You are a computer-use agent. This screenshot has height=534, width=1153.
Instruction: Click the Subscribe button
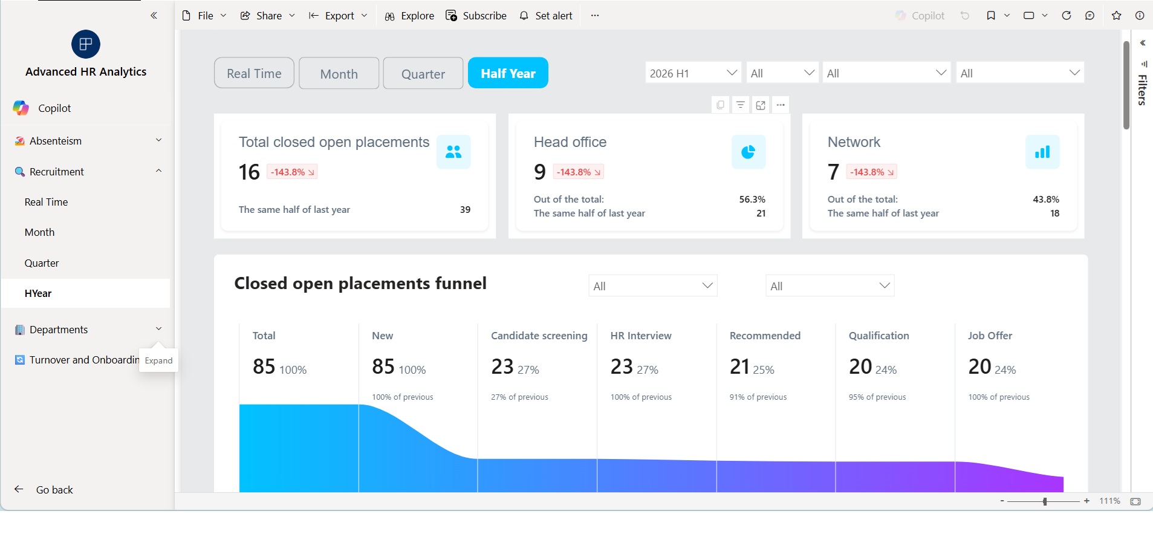tap(476, 16)
